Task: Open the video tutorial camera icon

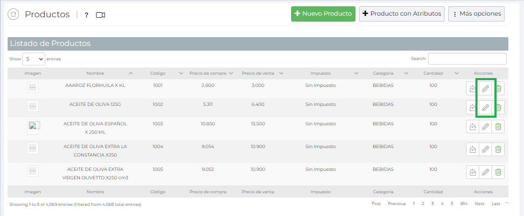Action: pos(100,15)
